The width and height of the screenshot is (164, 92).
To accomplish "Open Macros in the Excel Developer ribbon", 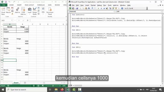I will coord(8,10).
